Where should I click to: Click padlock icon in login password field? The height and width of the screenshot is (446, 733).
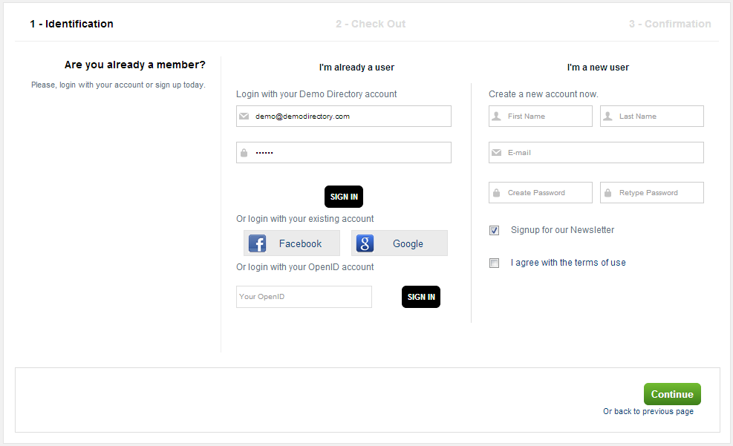(x=244, y=153)
